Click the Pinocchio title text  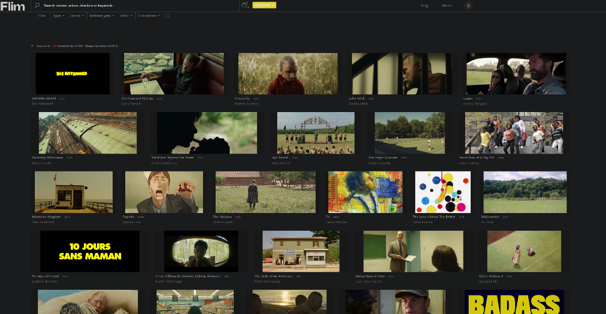(x=243, y=98)
